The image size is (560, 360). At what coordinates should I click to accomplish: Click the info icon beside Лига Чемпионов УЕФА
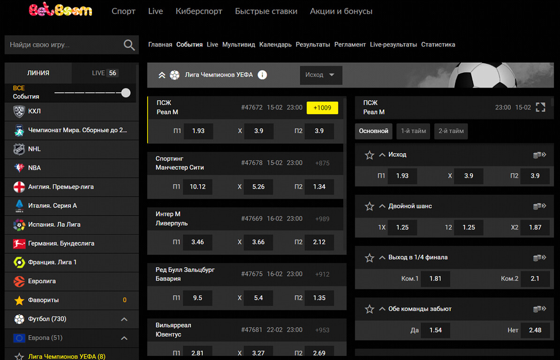262,75
